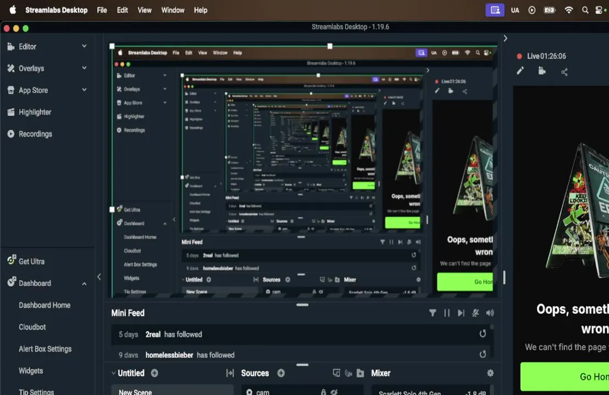The height and width of the screenshot is (395, 609).
Task: Open Dashboard Home in the main sidebar
Action: tap(45, 305)
